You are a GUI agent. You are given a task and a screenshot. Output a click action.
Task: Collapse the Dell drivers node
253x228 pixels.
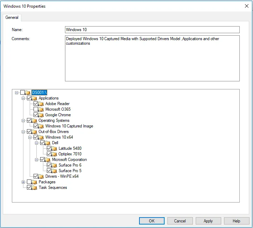(36, 143)
